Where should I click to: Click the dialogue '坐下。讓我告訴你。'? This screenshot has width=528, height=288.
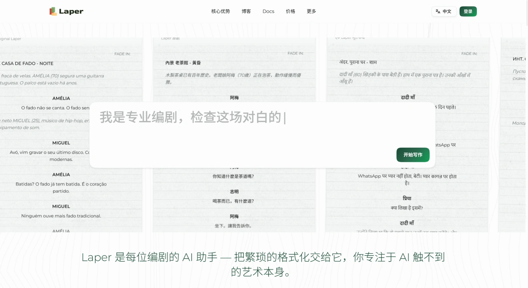pyautogui.click(x=233, y=226)
